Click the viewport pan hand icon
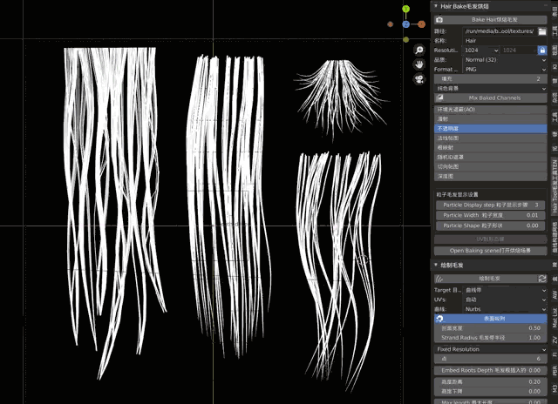558x404 pixels. click(419, 64)
